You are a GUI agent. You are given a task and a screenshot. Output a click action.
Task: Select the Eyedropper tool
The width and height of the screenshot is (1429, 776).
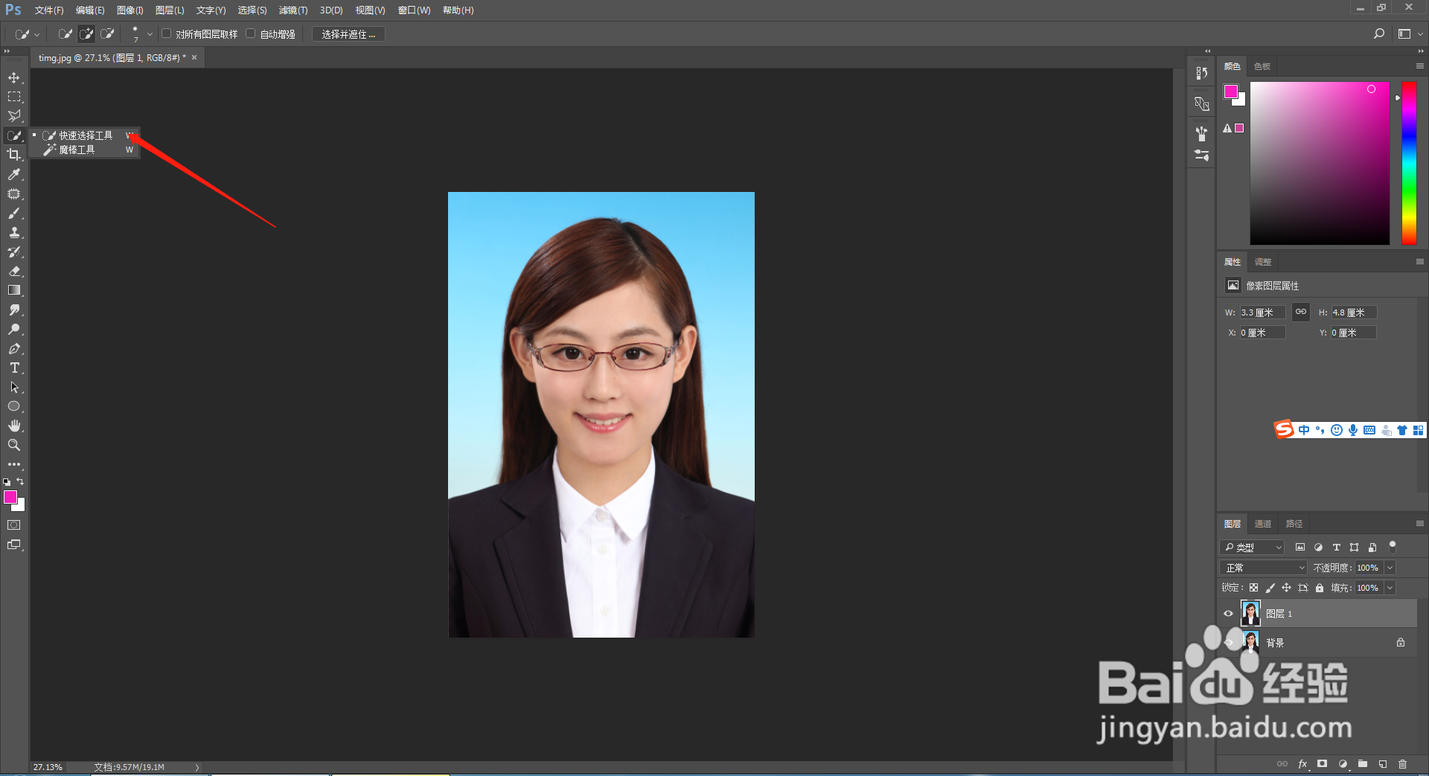pyautogui.click(x=14, y=174)
